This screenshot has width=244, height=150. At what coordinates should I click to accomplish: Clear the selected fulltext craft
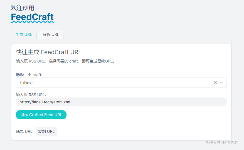[x=216, y=82]
